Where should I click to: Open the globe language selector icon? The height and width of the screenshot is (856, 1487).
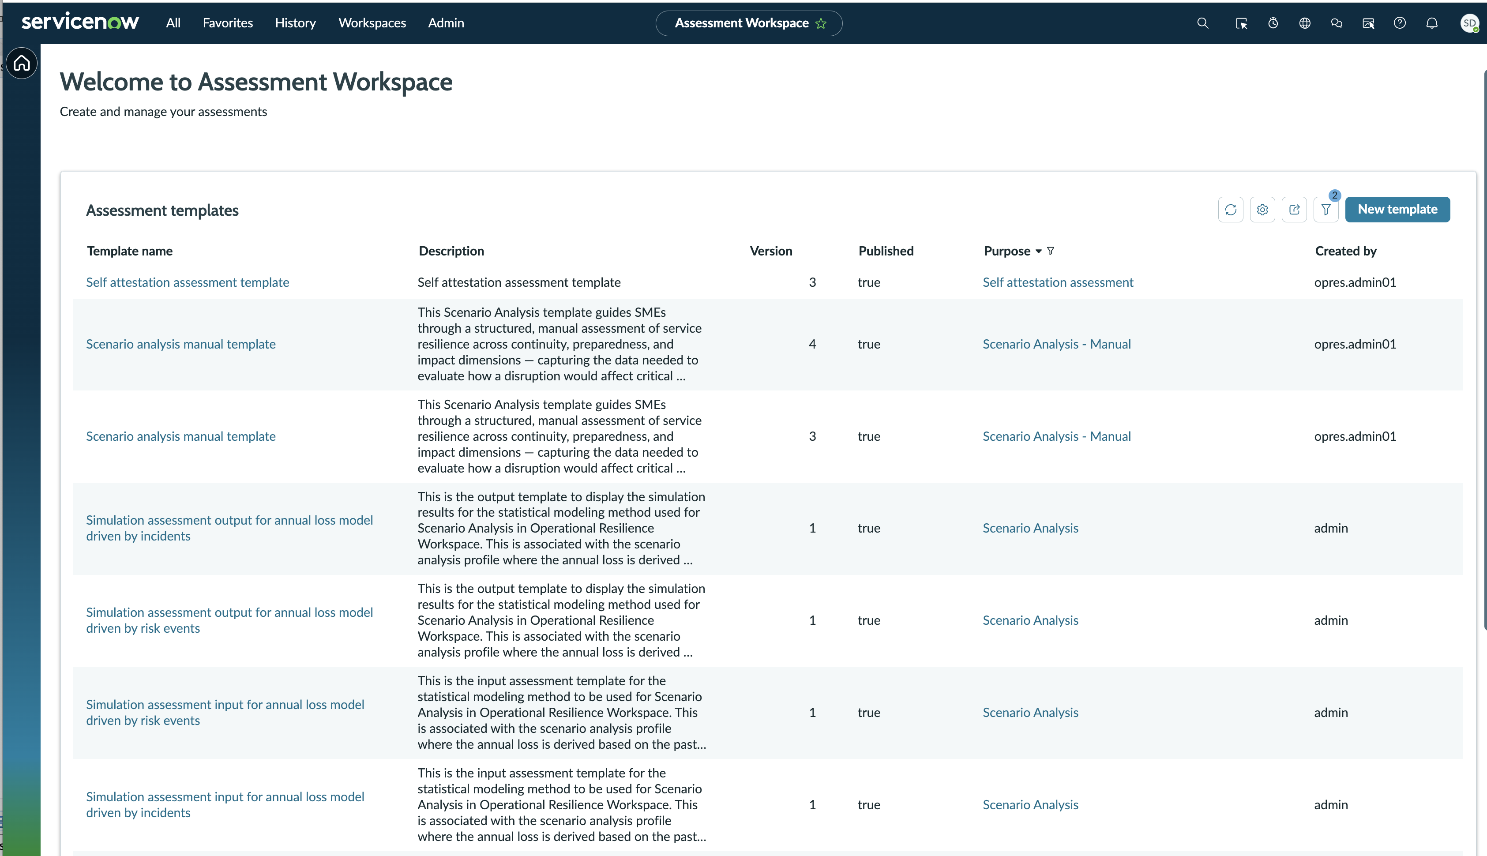tap(1305, 23)
